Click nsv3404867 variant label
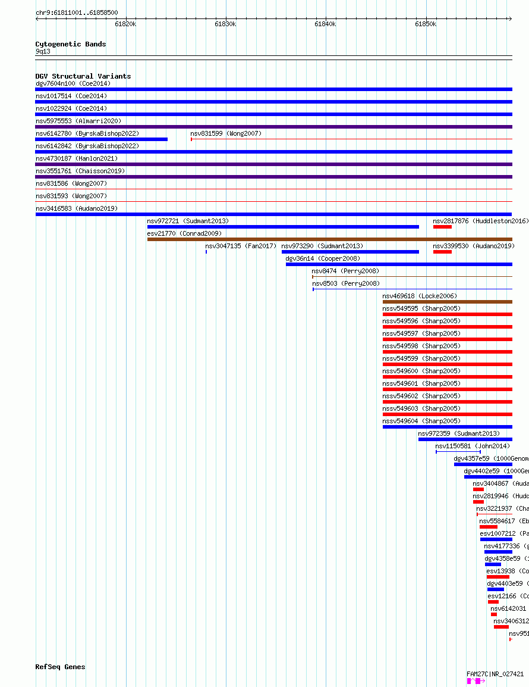This screenshot has width=529, height=687. (500, 483)
